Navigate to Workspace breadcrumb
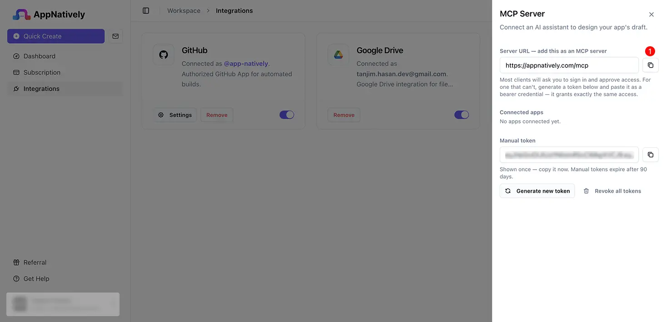666x322 pixels. point(184,10)
